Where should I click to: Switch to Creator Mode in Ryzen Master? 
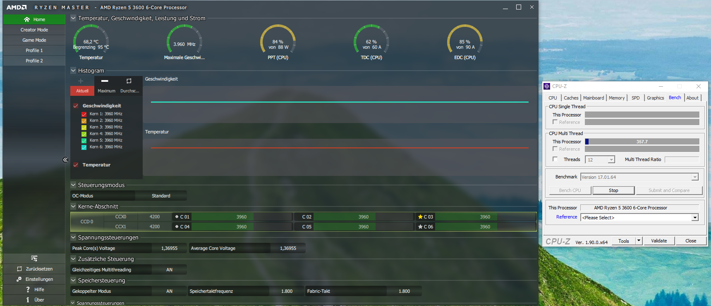pos(34,30)
